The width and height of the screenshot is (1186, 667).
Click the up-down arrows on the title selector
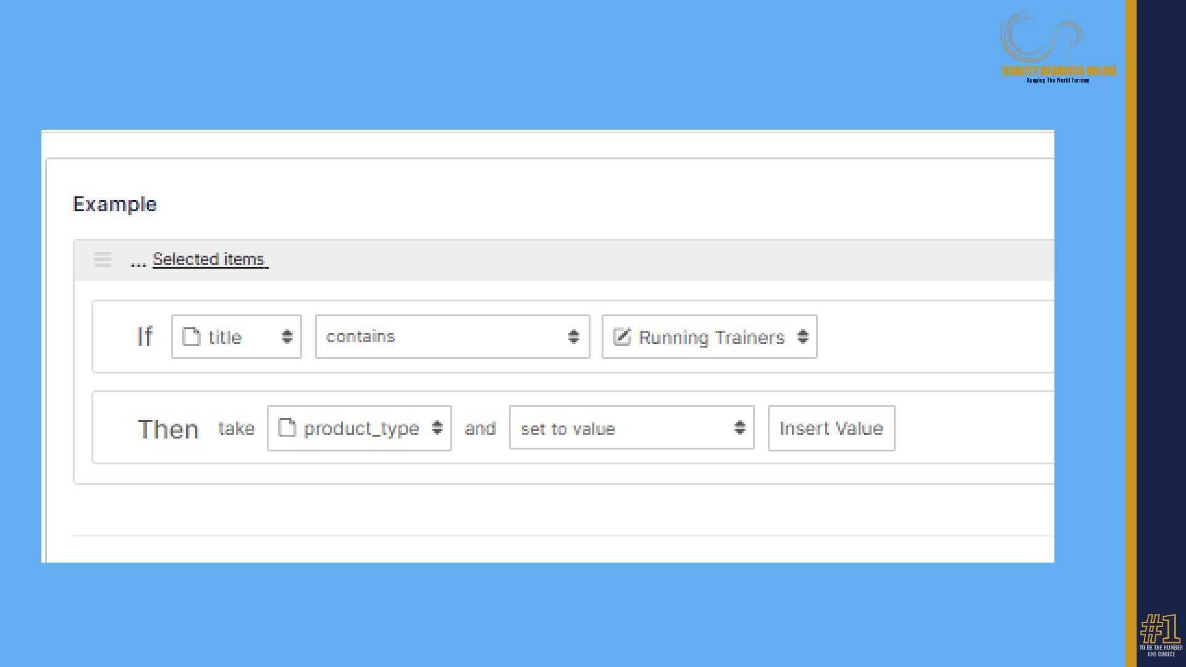(287, 337)
